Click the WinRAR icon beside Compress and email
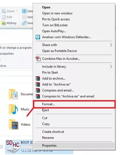120x155 pixels. [x=38, y=90]
